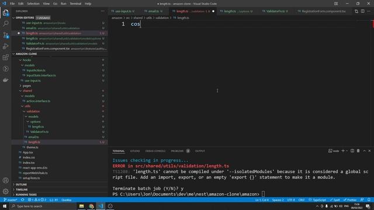Open Chrome from taskbar
374x210 pixels.
(x=91, y=206)
